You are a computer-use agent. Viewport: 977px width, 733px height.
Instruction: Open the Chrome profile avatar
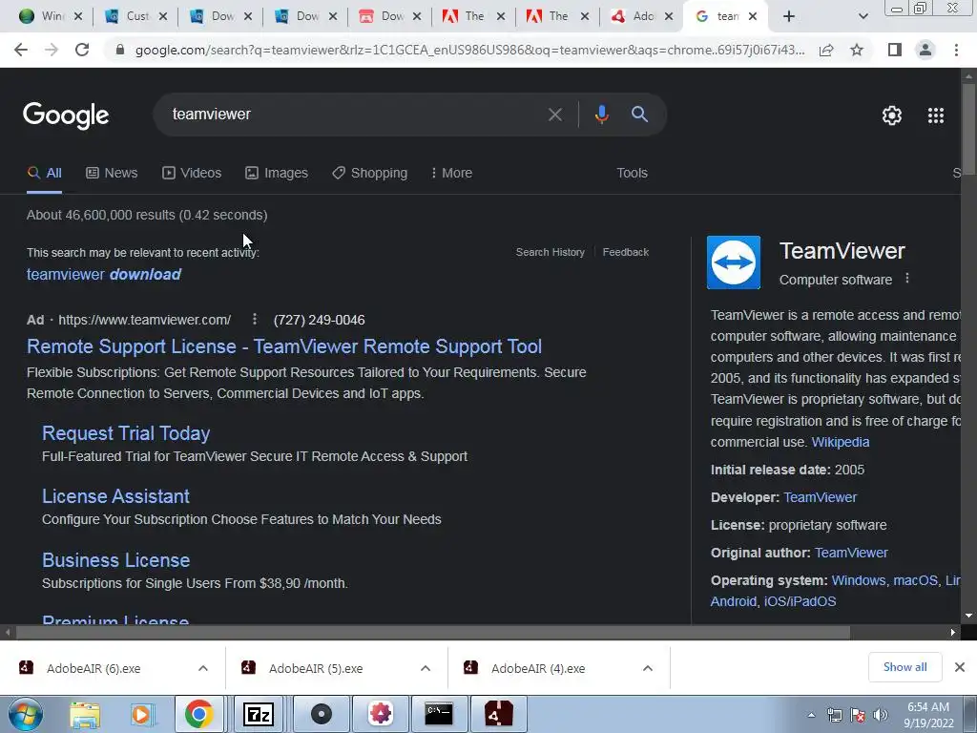925,50
